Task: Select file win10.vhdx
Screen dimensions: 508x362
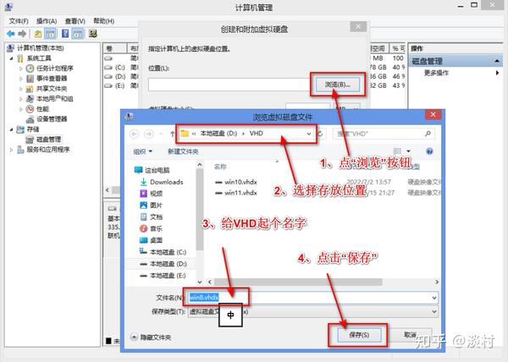Action: (240, 182)
